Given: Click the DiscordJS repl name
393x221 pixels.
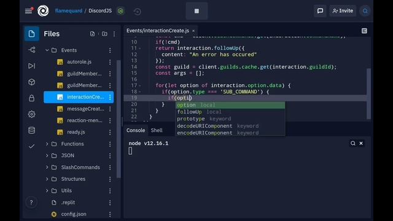Looking at the screenshot, I should tap(100, 11).
